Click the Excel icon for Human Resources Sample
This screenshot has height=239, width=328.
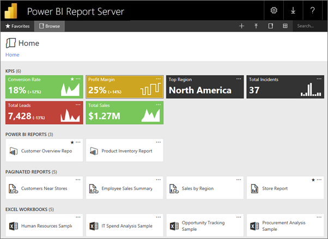[14, 226]
